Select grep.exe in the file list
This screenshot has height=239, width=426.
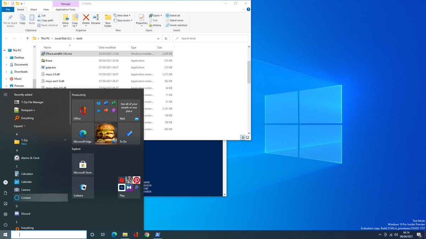(107, 67)
